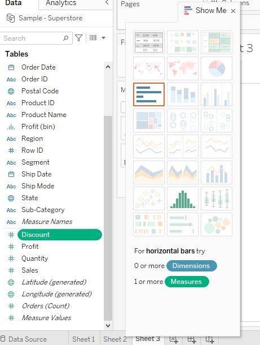
Task: Select the horizontal bars chart type
Action: [149, 94]
